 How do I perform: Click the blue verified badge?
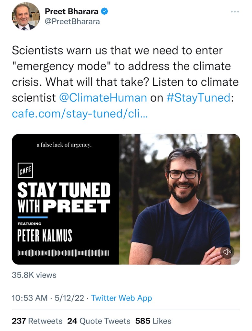(104, 11)
